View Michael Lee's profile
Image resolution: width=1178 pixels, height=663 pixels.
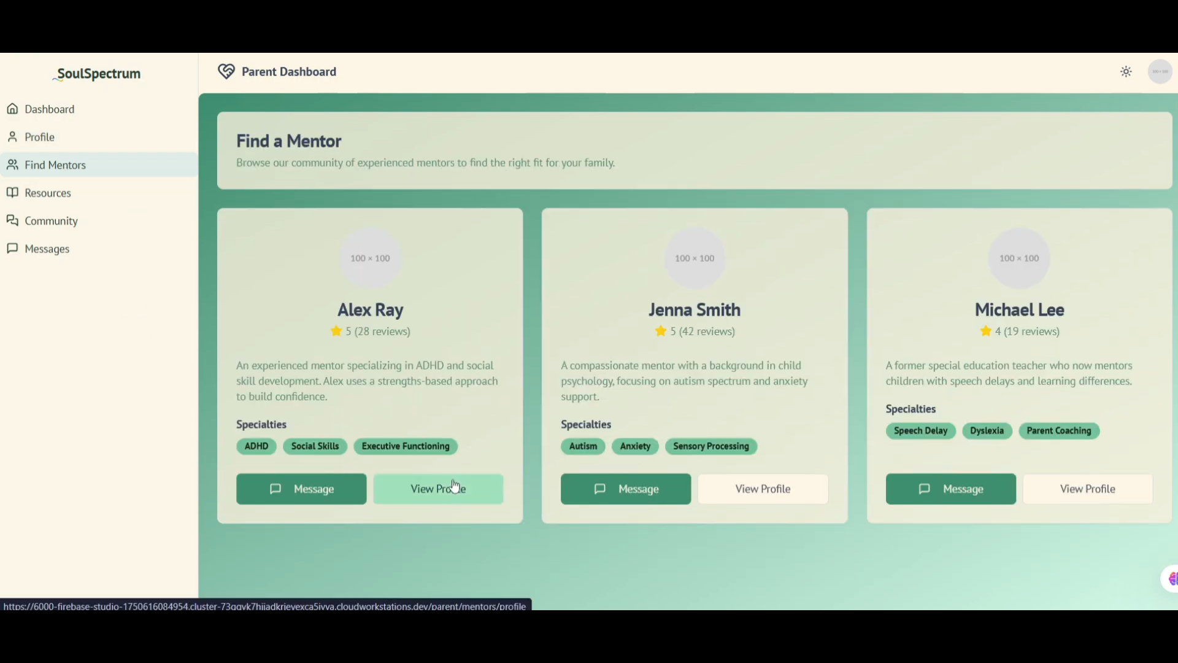pos(1087,489)
